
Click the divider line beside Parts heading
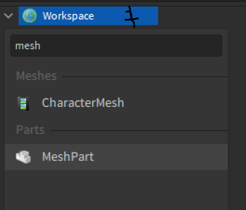(x=139, y=131)
